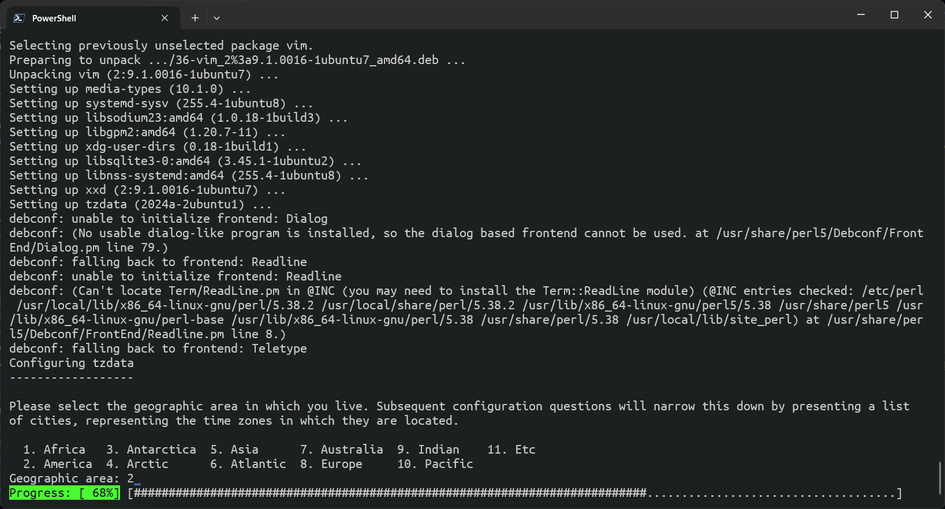Click the green Progress 68% indicator
This screenshot has width=945, height=509.
[x=64, y=493]
